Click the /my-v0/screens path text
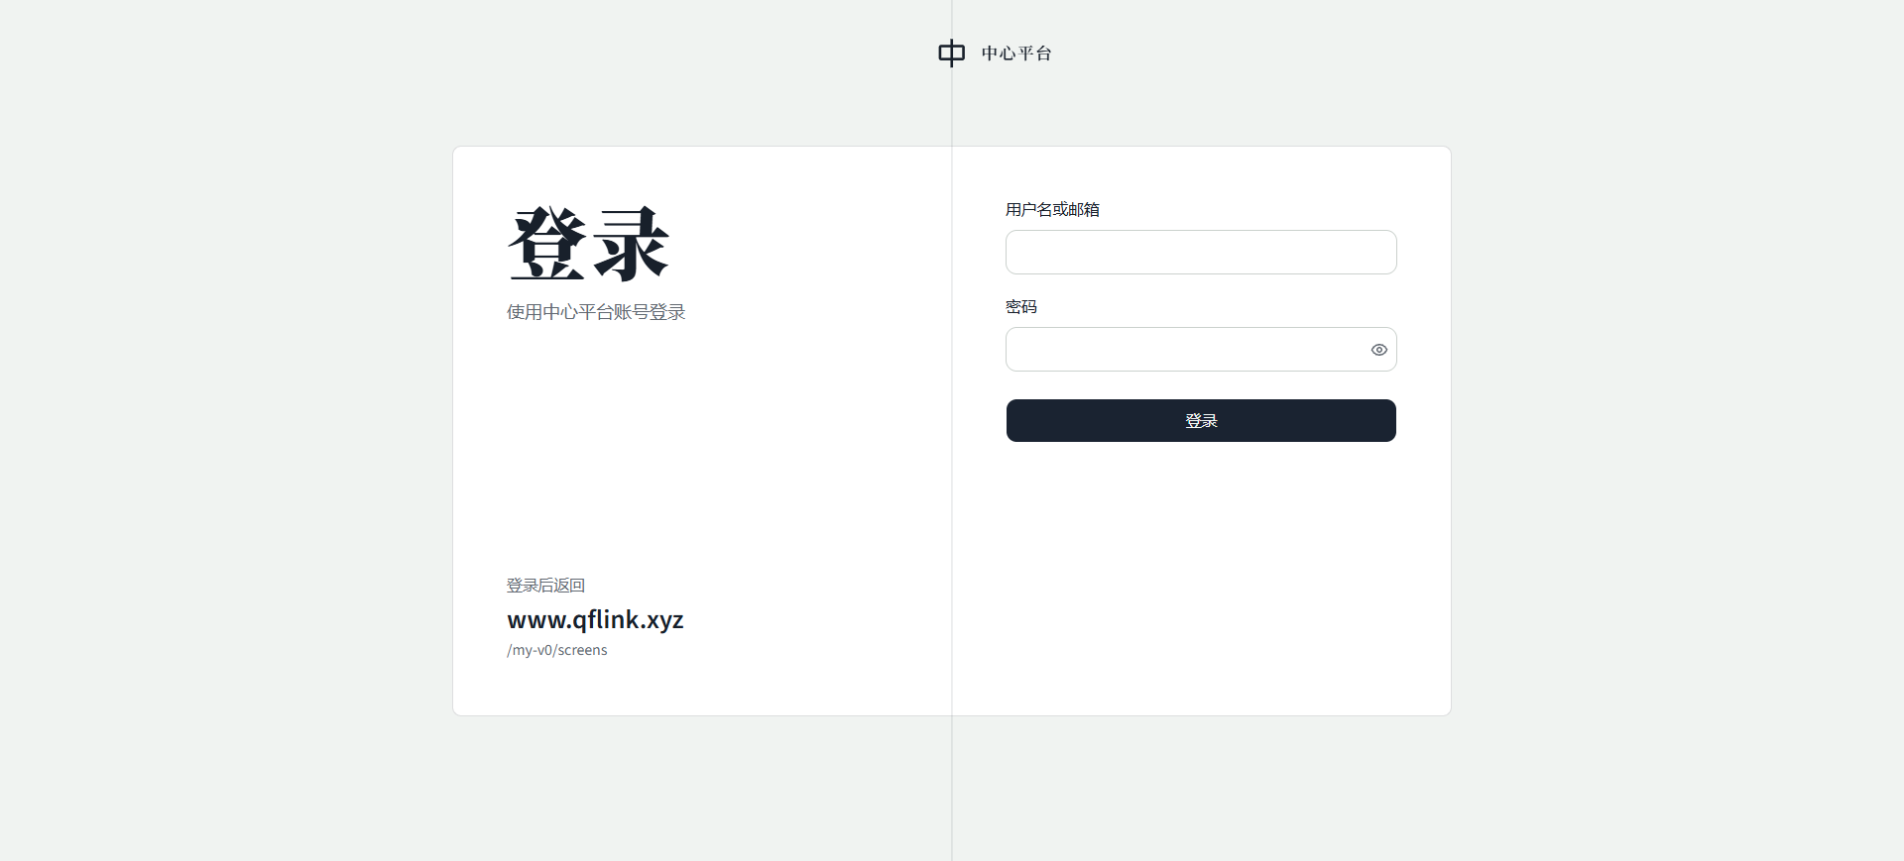Screen dimensions: 1904x861 click(557, 650)
